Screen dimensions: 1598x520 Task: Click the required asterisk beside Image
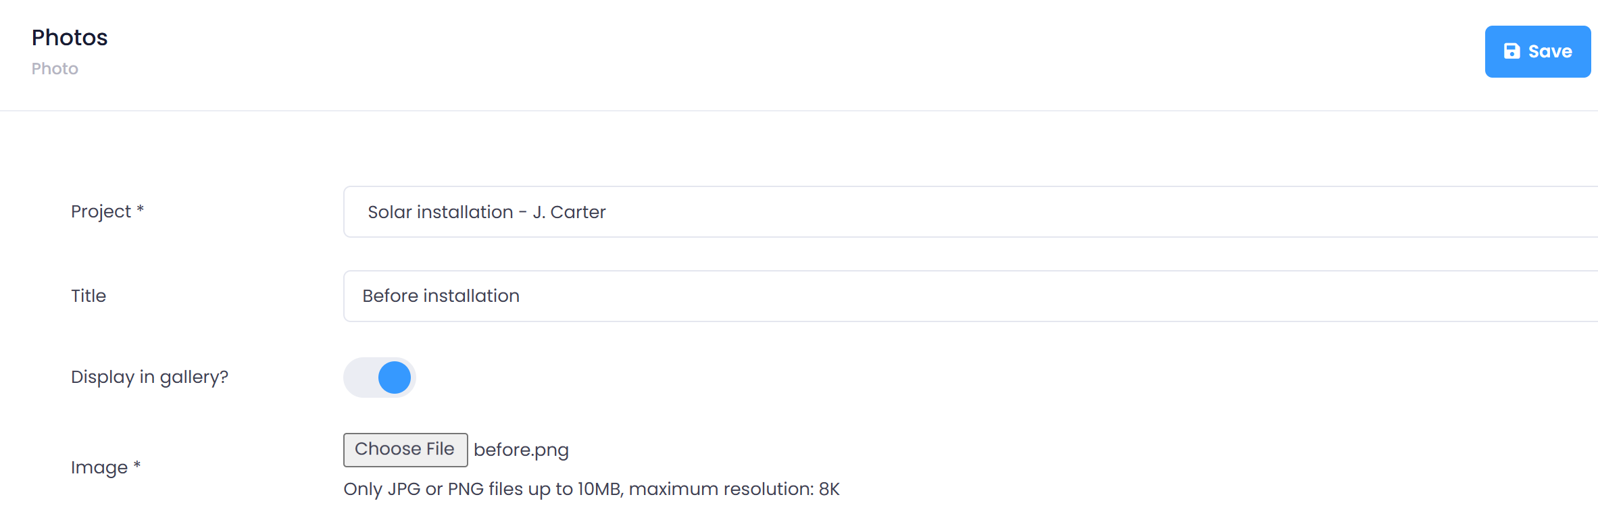tap(137, 465)
